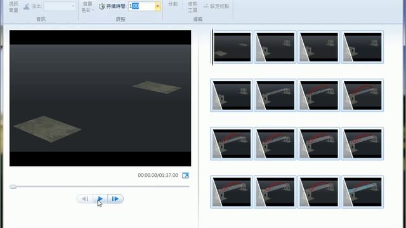This screenshot has width=406, height=228.
Task: Select the eighth storyboard clip
Action: point(362,96)
